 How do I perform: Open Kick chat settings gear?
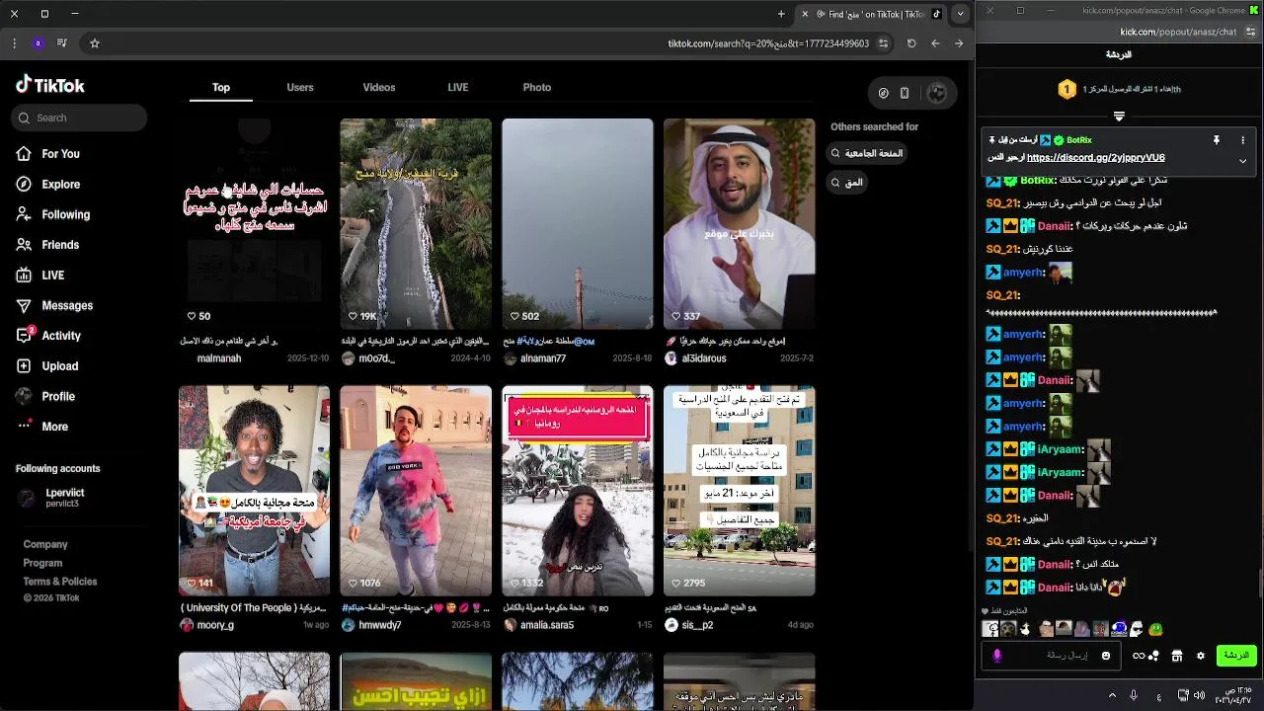(x=1201, y=656)
